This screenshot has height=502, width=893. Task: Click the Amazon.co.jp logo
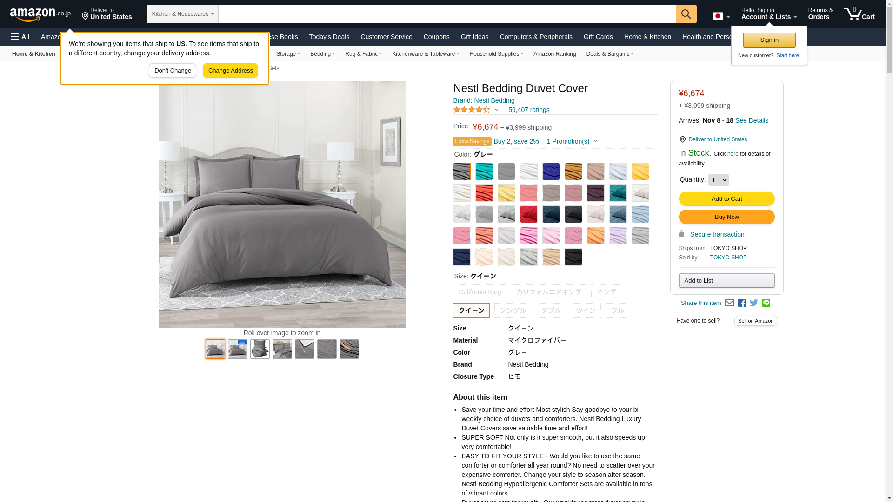[40, 14]
